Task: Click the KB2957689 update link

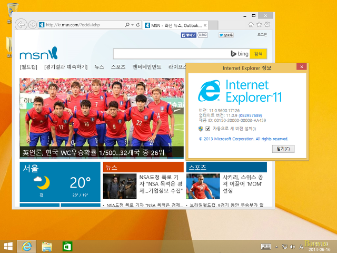Action: 250,115
